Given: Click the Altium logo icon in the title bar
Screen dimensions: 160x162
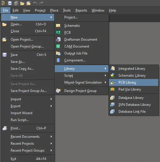Looking at the screenshot, I should 3,3.
